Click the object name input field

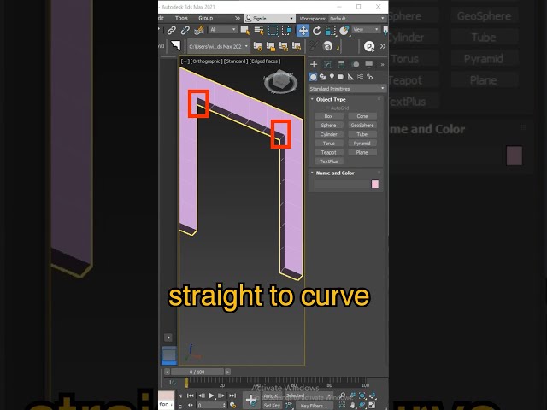click(342, 184)
